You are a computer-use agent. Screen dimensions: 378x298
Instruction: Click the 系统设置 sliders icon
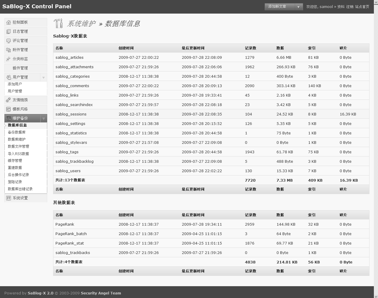[9, 198]
